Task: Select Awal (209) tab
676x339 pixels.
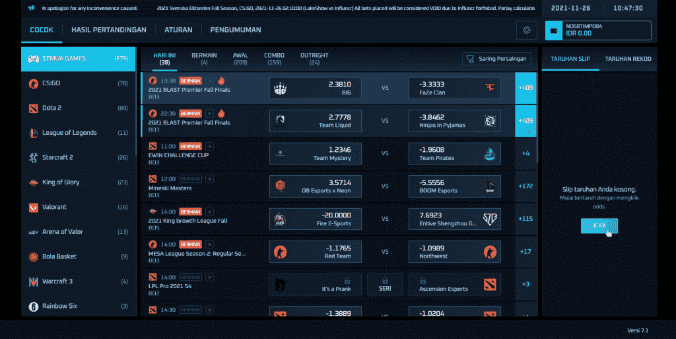Action: [x=240, y=59]
